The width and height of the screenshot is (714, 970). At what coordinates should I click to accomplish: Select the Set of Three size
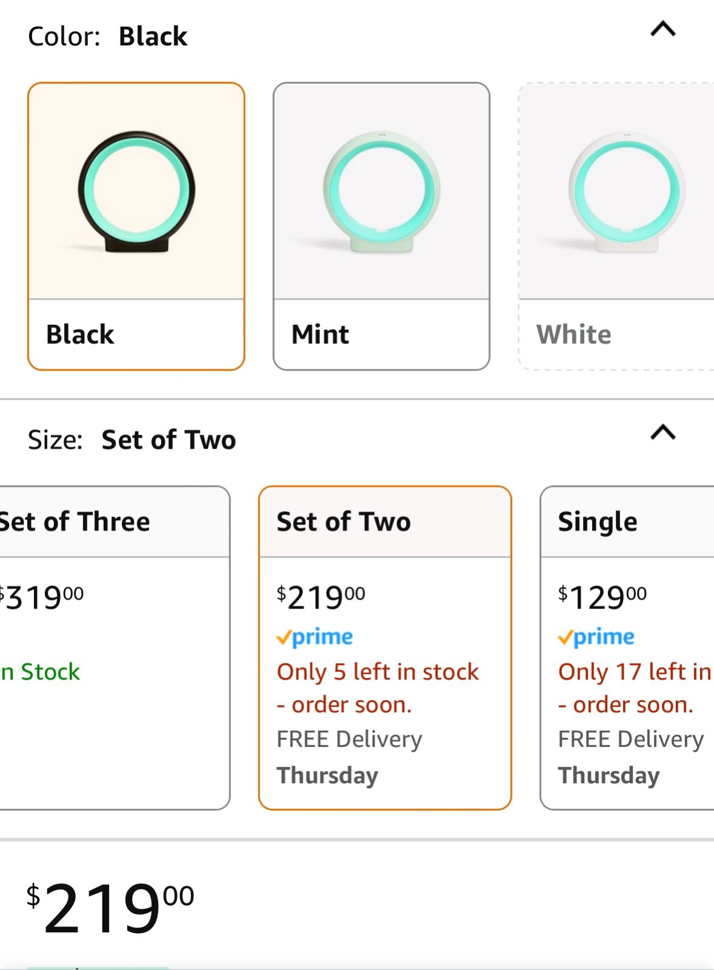(115, 647)
